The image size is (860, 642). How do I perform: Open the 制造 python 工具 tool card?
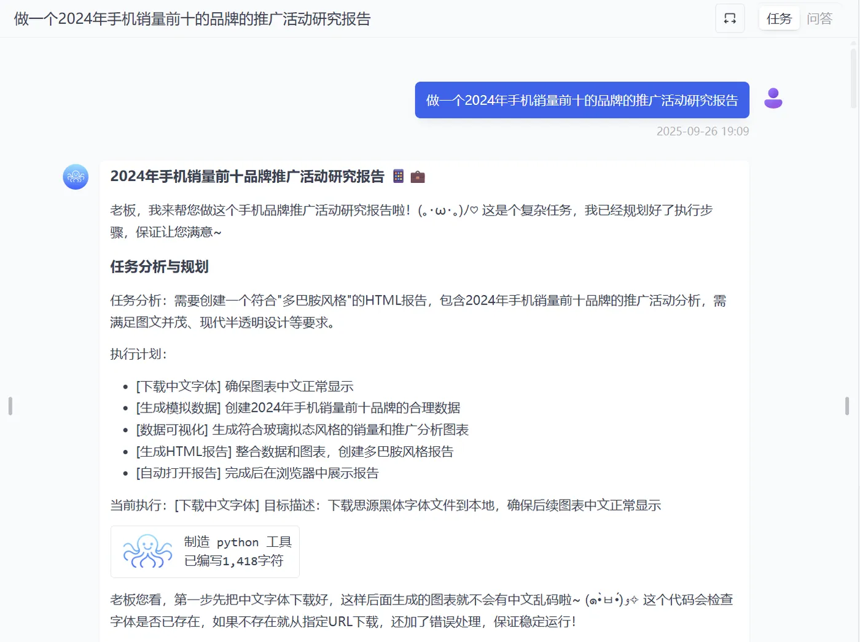205,552
